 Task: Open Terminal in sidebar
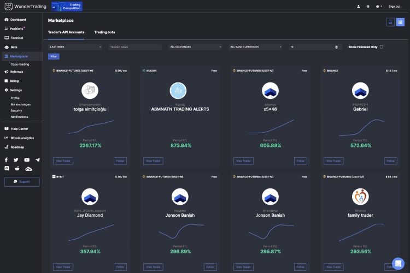pos(14,38)
